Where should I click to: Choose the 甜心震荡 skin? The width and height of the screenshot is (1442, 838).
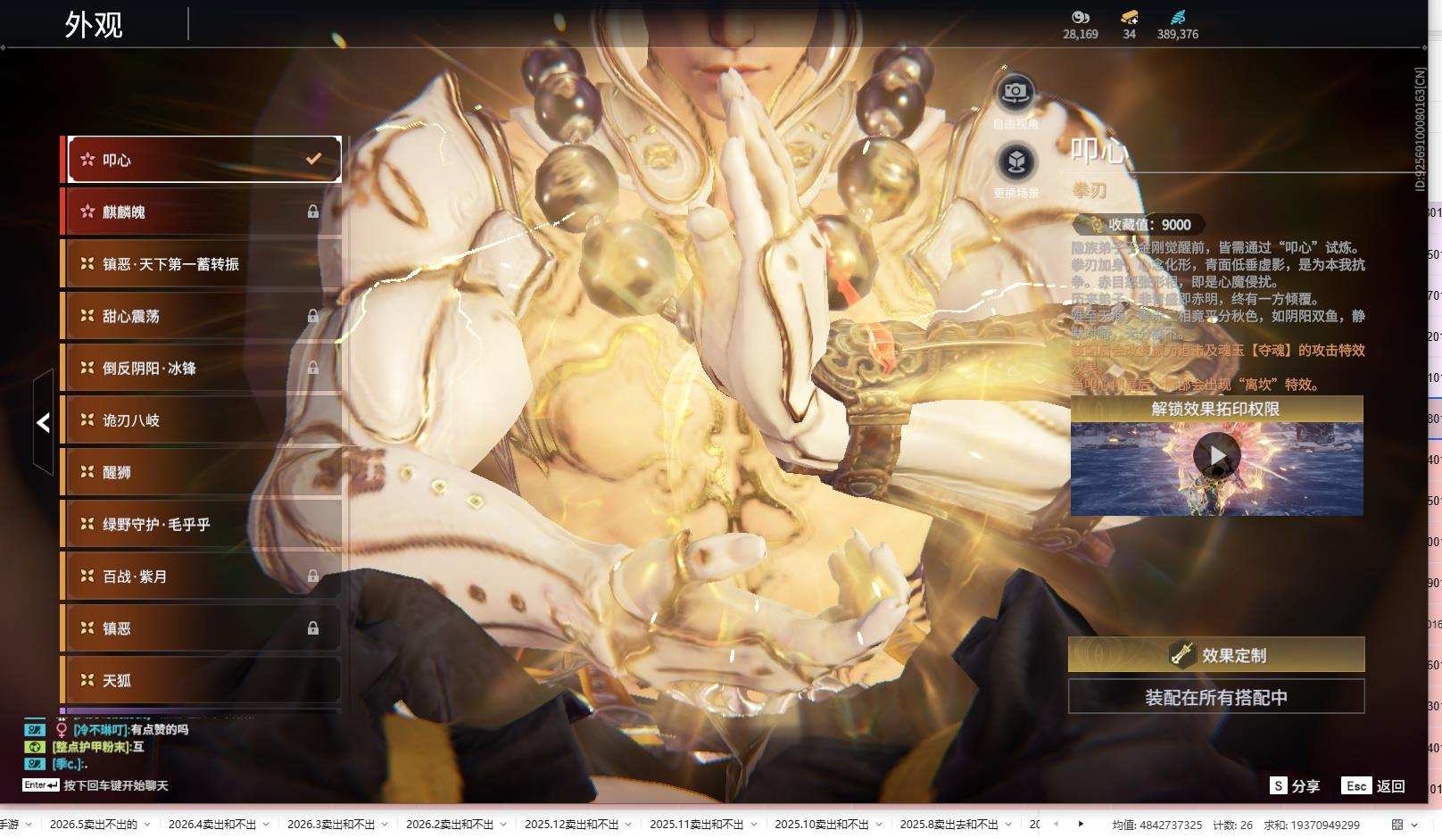point(203,316)
